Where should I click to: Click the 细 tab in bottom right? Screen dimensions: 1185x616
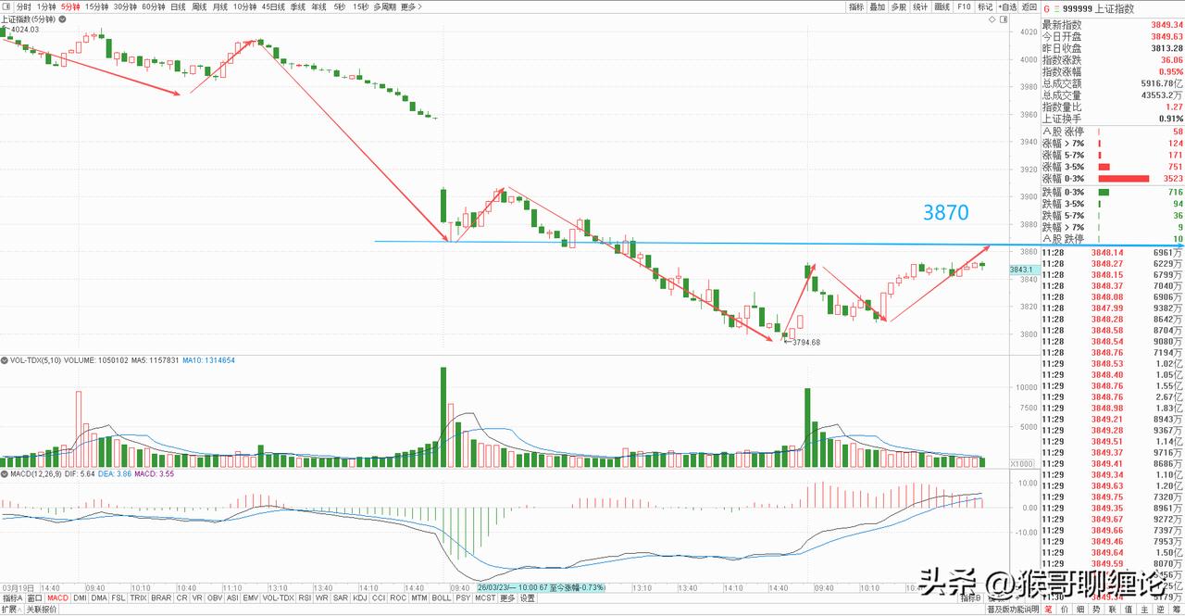(x=1080, y=610)
